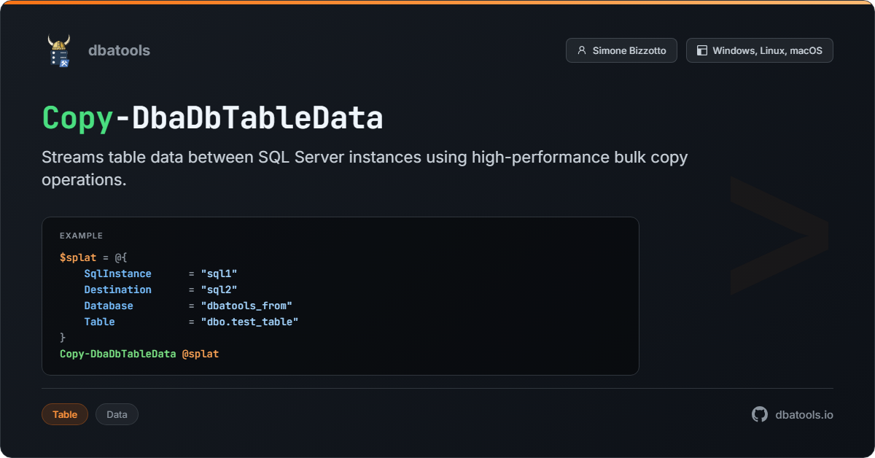Click the "dbatools_from" value
This screenshot has width=875, height=458.
[246, 306]
